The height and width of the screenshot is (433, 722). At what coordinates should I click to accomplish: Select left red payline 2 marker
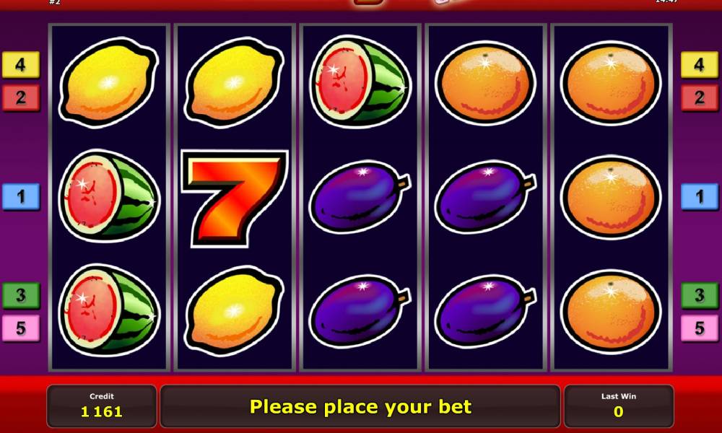pos(21,98)
